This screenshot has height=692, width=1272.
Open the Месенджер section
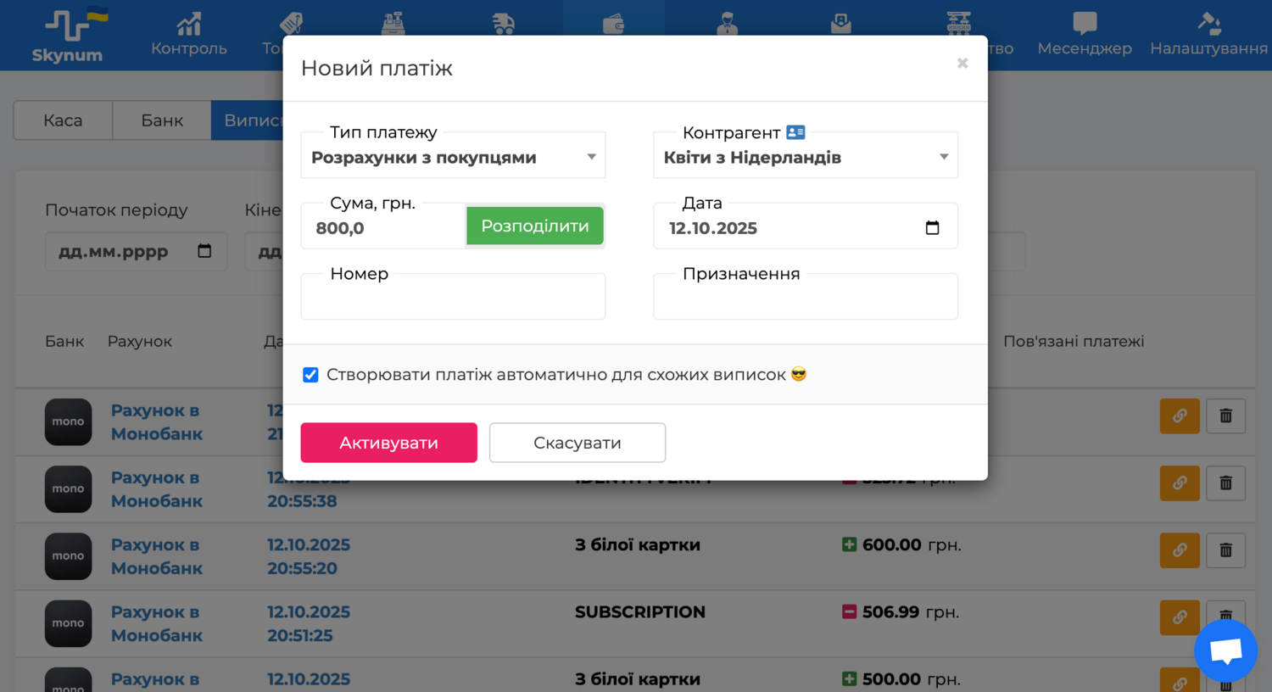coord(1084,36)
